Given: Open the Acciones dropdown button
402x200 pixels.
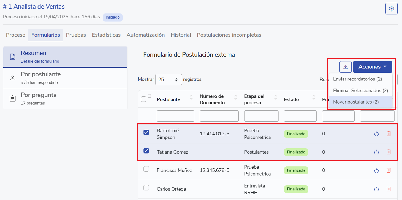Looking at the screenshot, I should coord(372,67).
